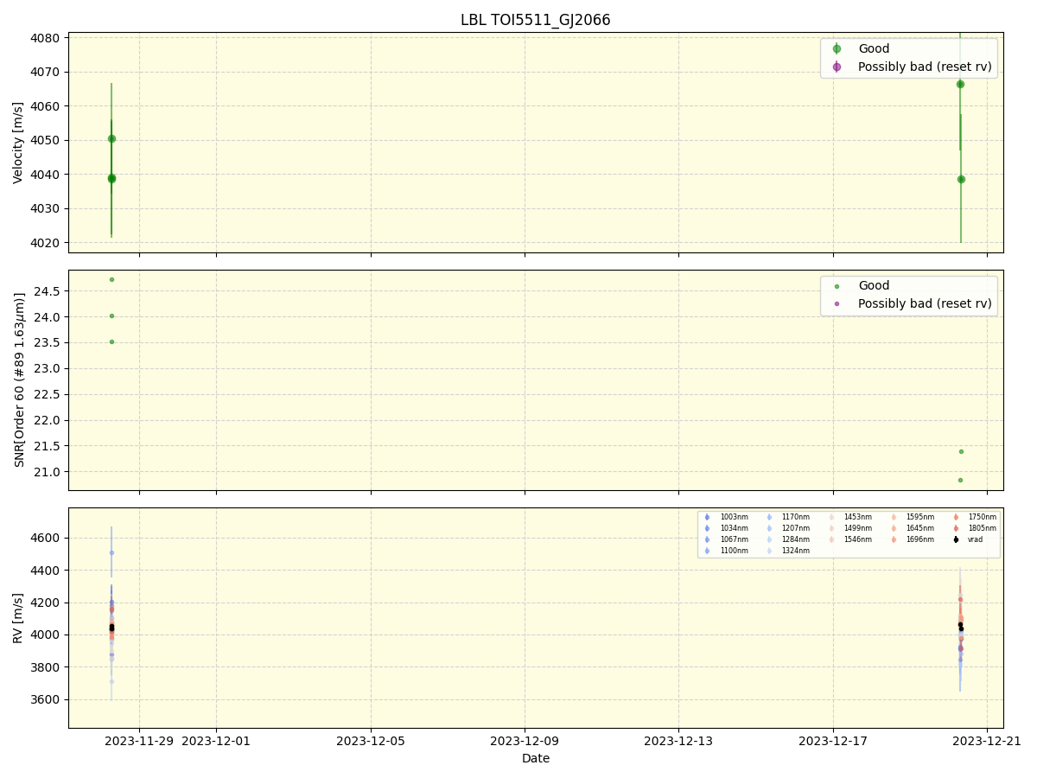Click the 24.5 SNR tick label
1037x778 pixels.
point(48,291)
